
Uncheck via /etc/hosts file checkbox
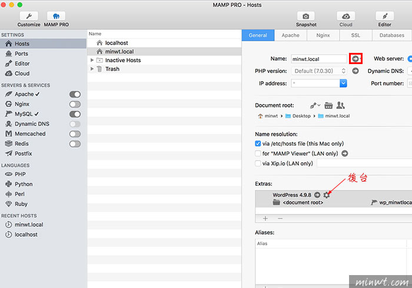point(258,143)
